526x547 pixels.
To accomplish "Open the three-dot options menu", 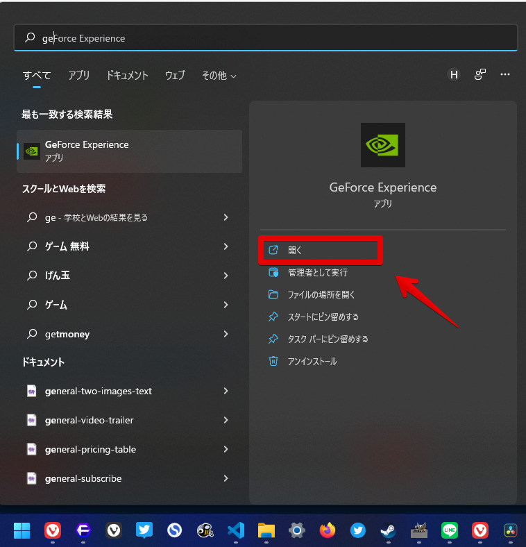I will pos(504,74).
